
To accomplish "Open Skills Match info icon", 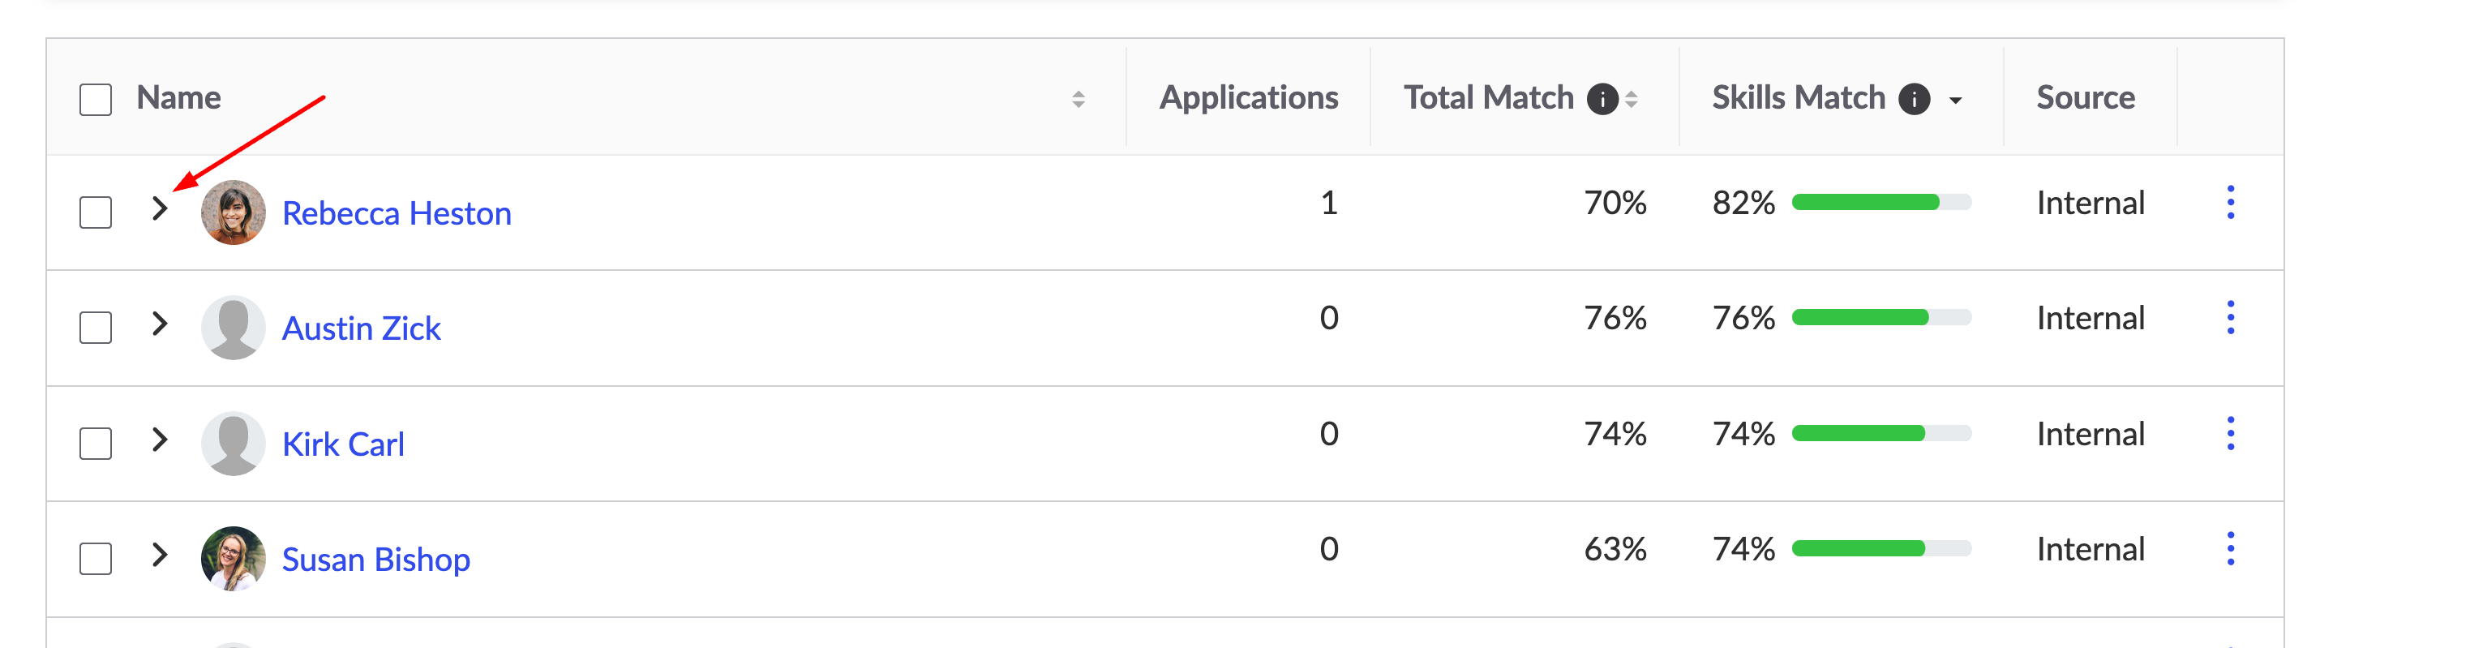I will click(x=1913, y=98).
